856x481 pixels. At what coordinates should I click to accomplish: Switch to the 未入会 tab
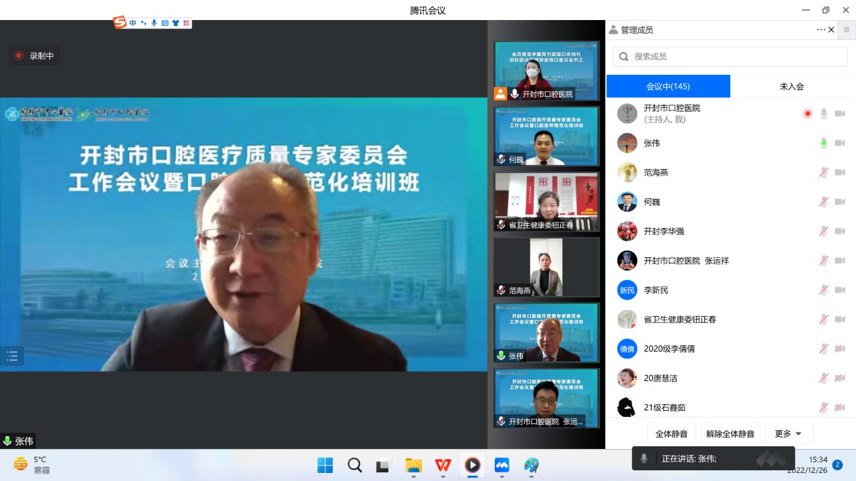(792, 86)
